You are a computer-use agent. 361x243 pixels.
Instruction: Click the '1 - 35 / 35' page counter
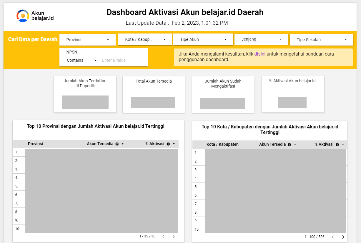[147, 236]
